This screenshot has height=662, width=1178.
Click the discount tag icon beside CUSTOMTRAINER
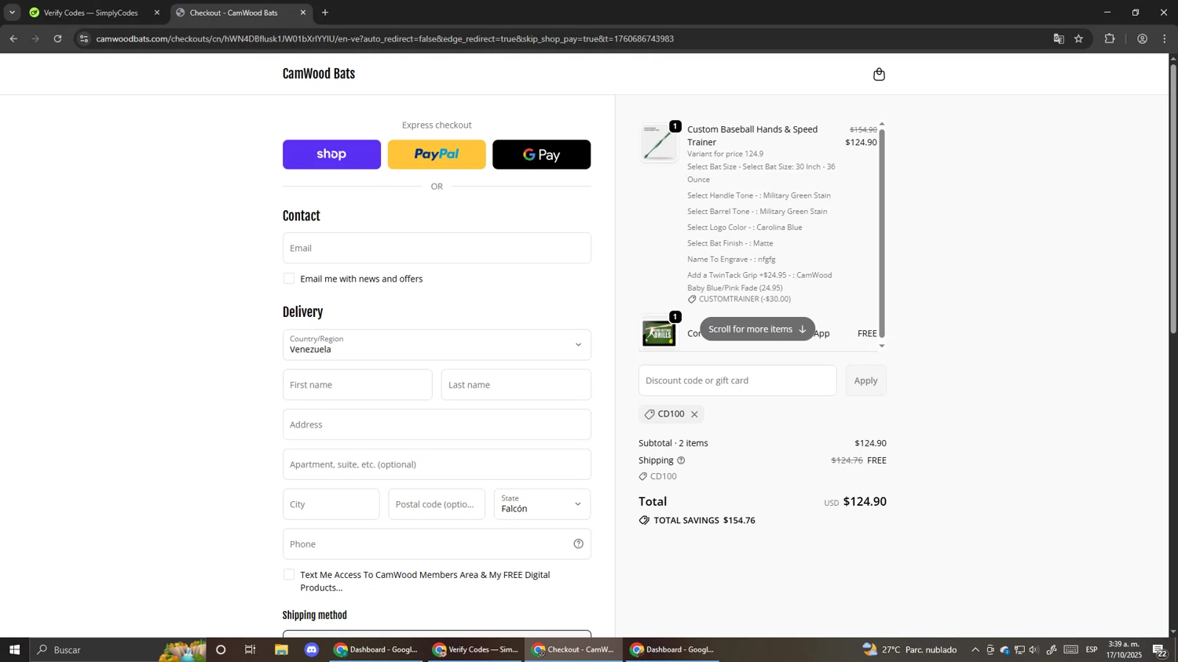tap(692, 300)
